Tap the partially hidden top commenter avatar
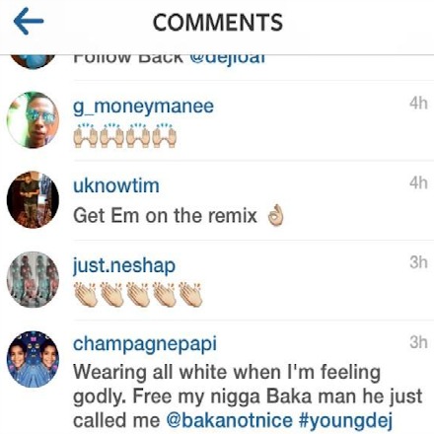This screenshot has height=434, width=434. (33, 62)
